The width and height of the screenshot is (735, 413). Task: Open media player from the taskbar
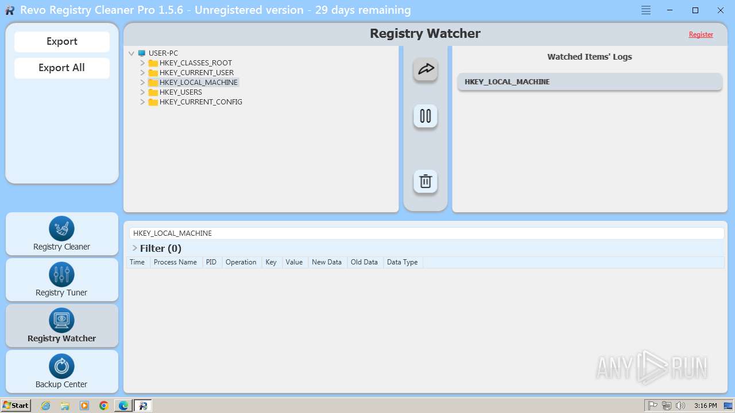84,406
